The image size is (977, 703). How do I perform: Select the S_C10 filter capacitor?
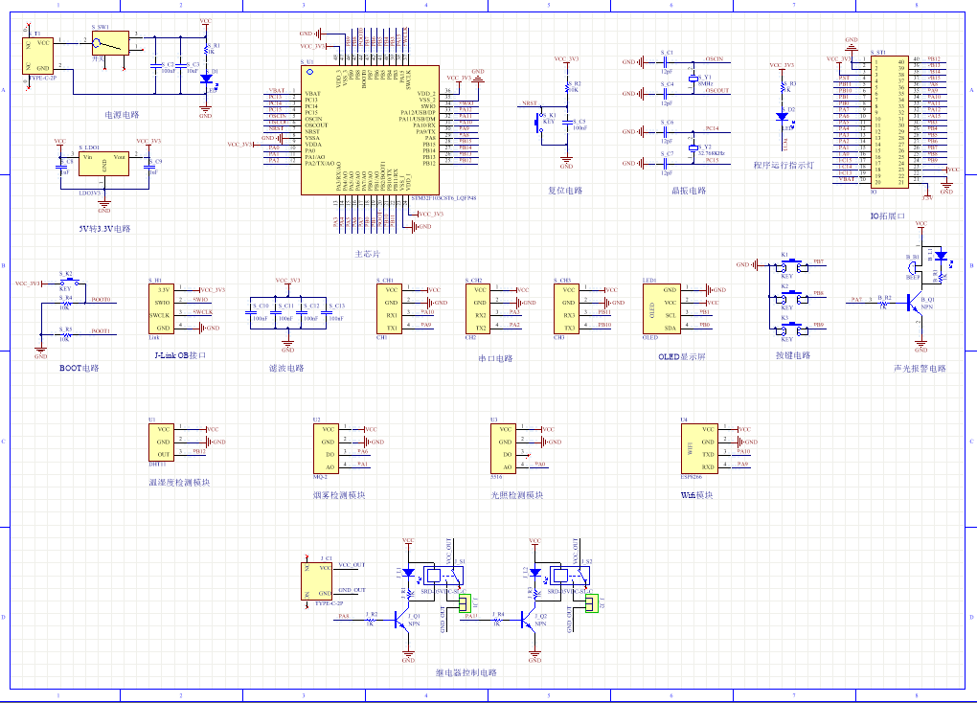click(x=251, y=314)
